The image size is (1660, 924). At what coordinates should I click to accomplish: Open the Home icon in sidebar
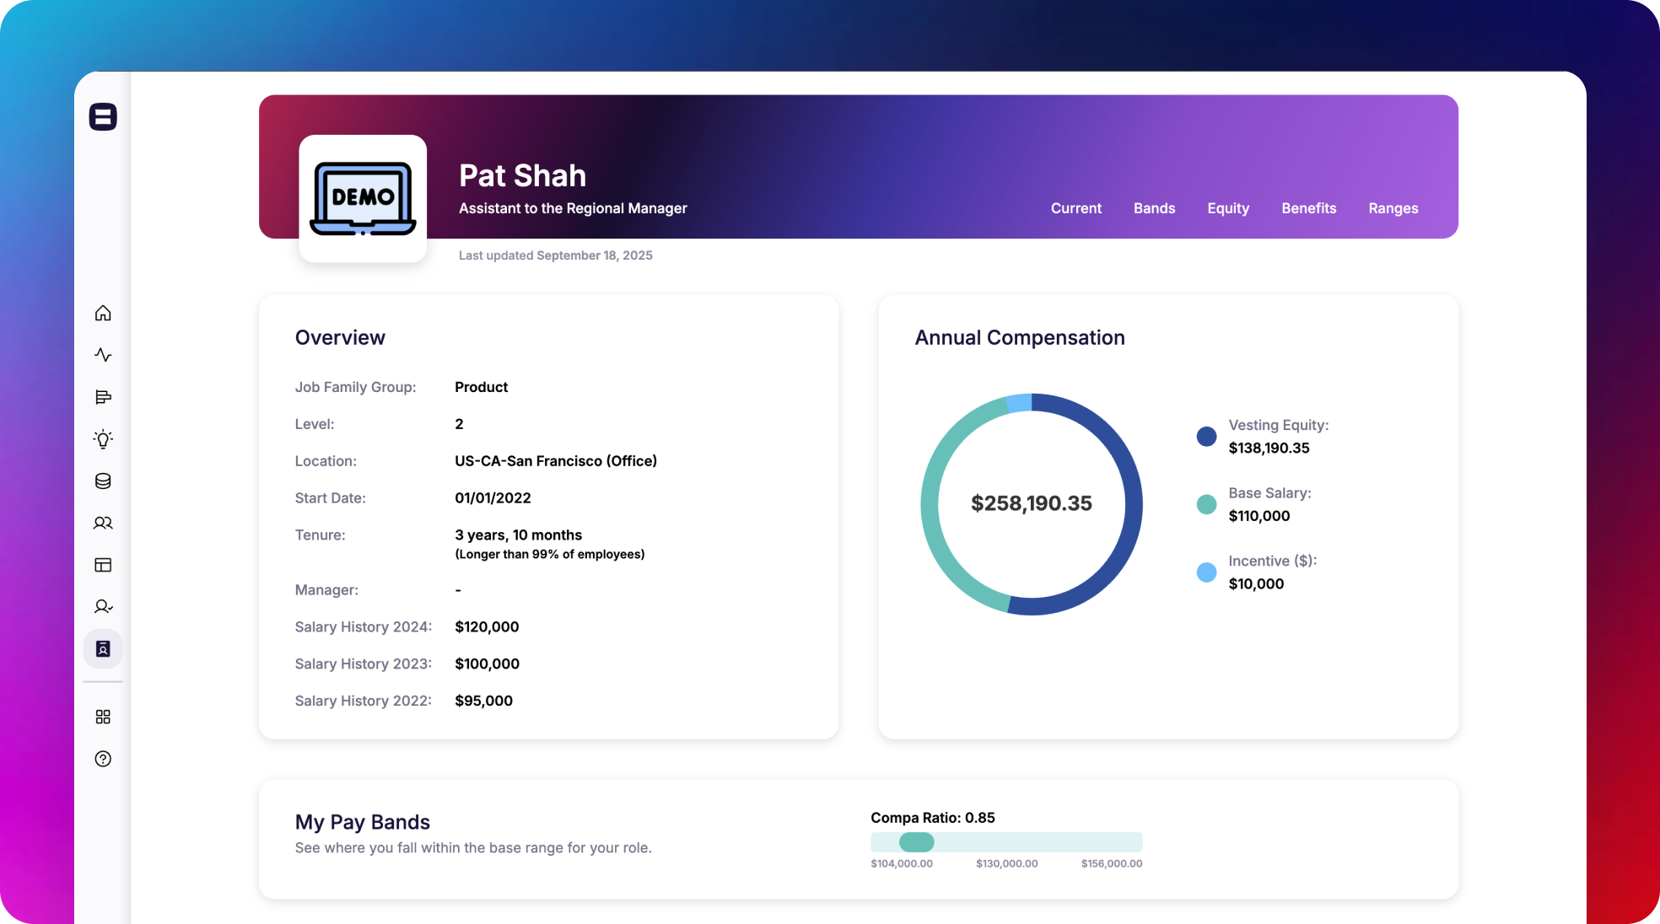tap(103, 314)
